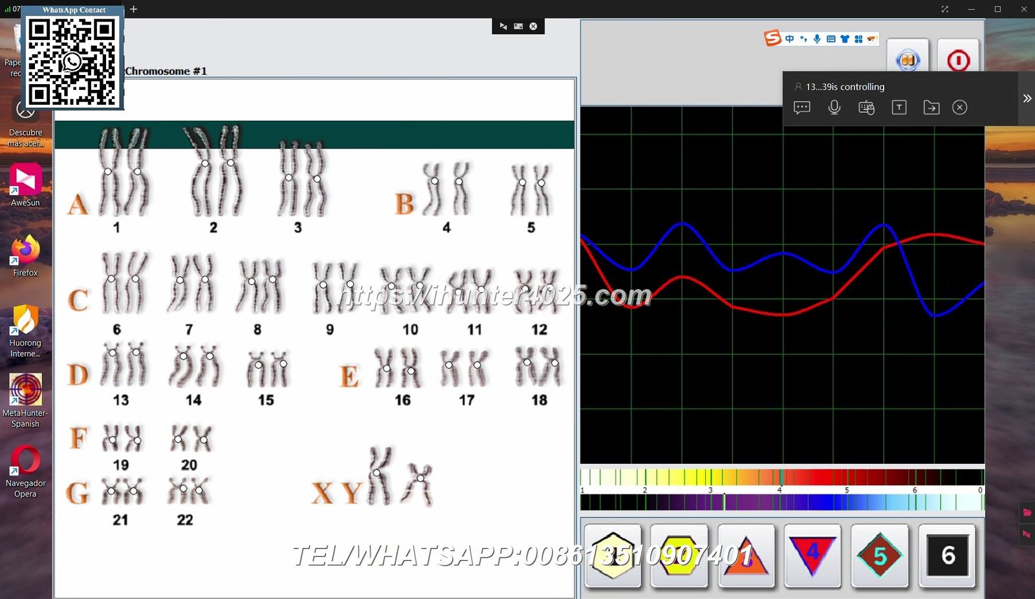
Task: Switch Sogou input between Chinese and English
Action: pos(789,38)
